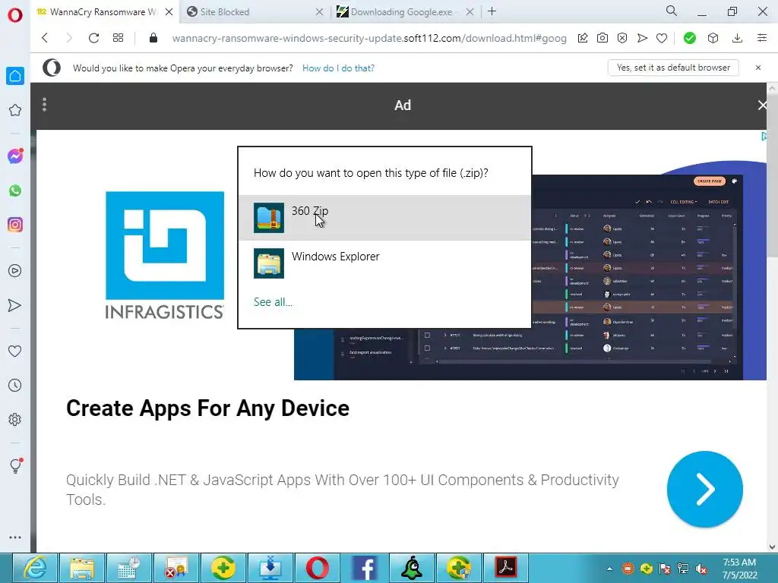
Task: Click the blue arrow ad button
Action: [x=704, y=489]
